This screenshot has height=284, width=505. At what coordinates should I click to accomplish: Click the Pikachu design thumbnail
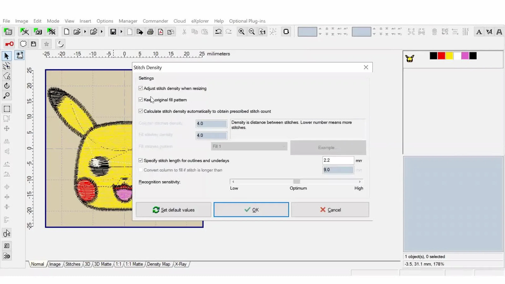(410, 58)
